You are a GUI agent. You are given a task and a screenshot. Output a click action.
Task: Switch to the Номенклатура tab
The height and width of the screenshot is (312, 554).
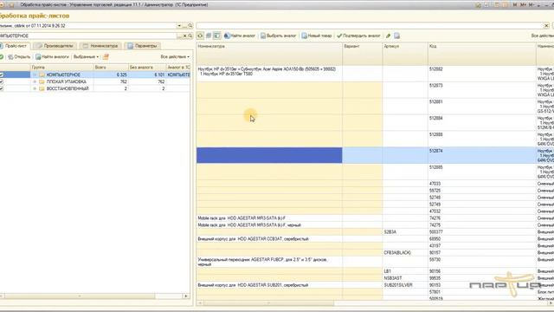coord(100,46)
